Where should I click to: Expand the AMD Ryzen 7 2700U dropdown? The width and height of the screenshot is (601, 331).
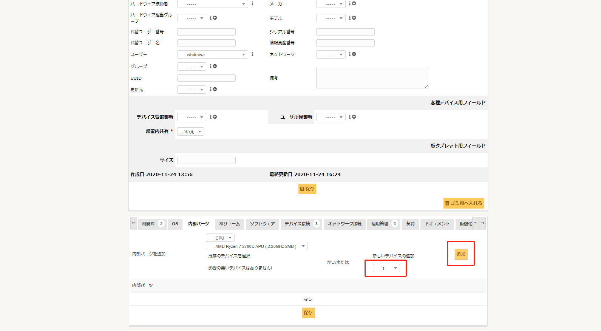pyautogui.click(x=257, y=246)
